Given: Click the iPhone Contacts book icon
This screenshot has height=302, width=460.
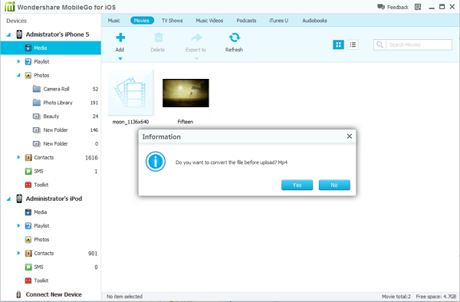Looking at the screenshot, I should pyautogui.click(x=28, y=157).
